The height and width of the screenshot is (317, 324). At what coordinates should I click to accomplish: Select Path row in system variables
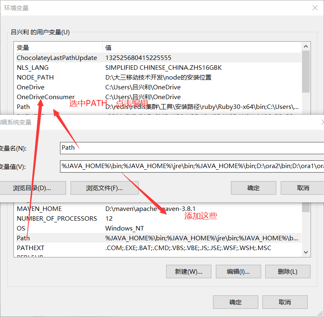158,238
